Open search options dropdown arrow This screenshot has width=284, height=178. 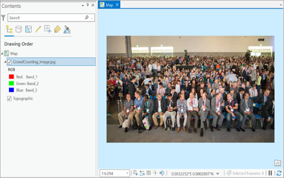(x=92, y=18)
